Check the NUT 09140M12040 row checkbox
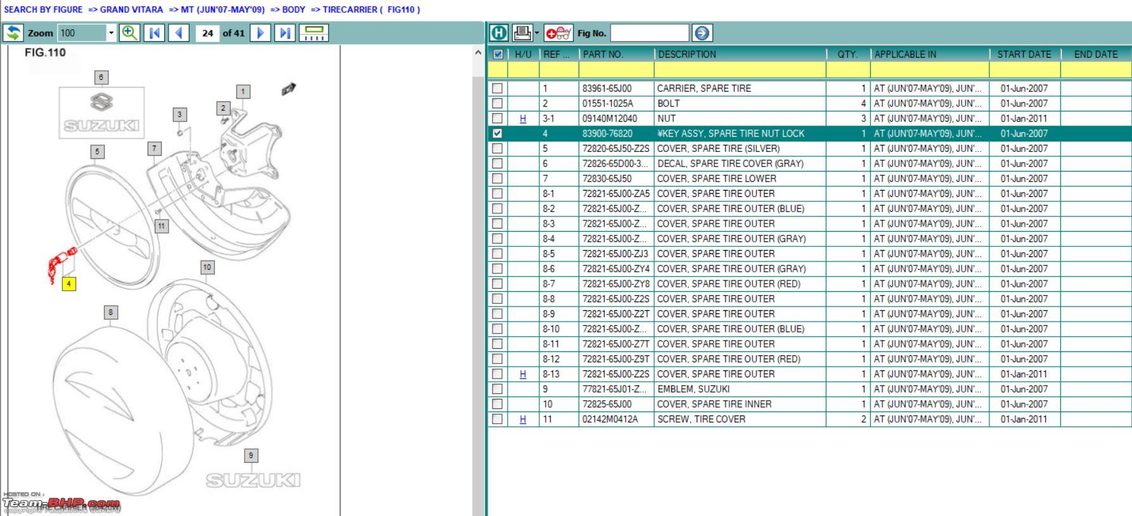This screenshot has height=516, width=1132. tap(498, 118)
